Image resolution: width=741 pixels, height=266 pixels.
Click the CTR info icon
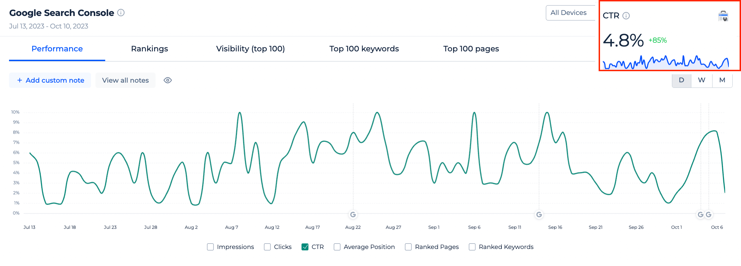click(x=626, y=16)
